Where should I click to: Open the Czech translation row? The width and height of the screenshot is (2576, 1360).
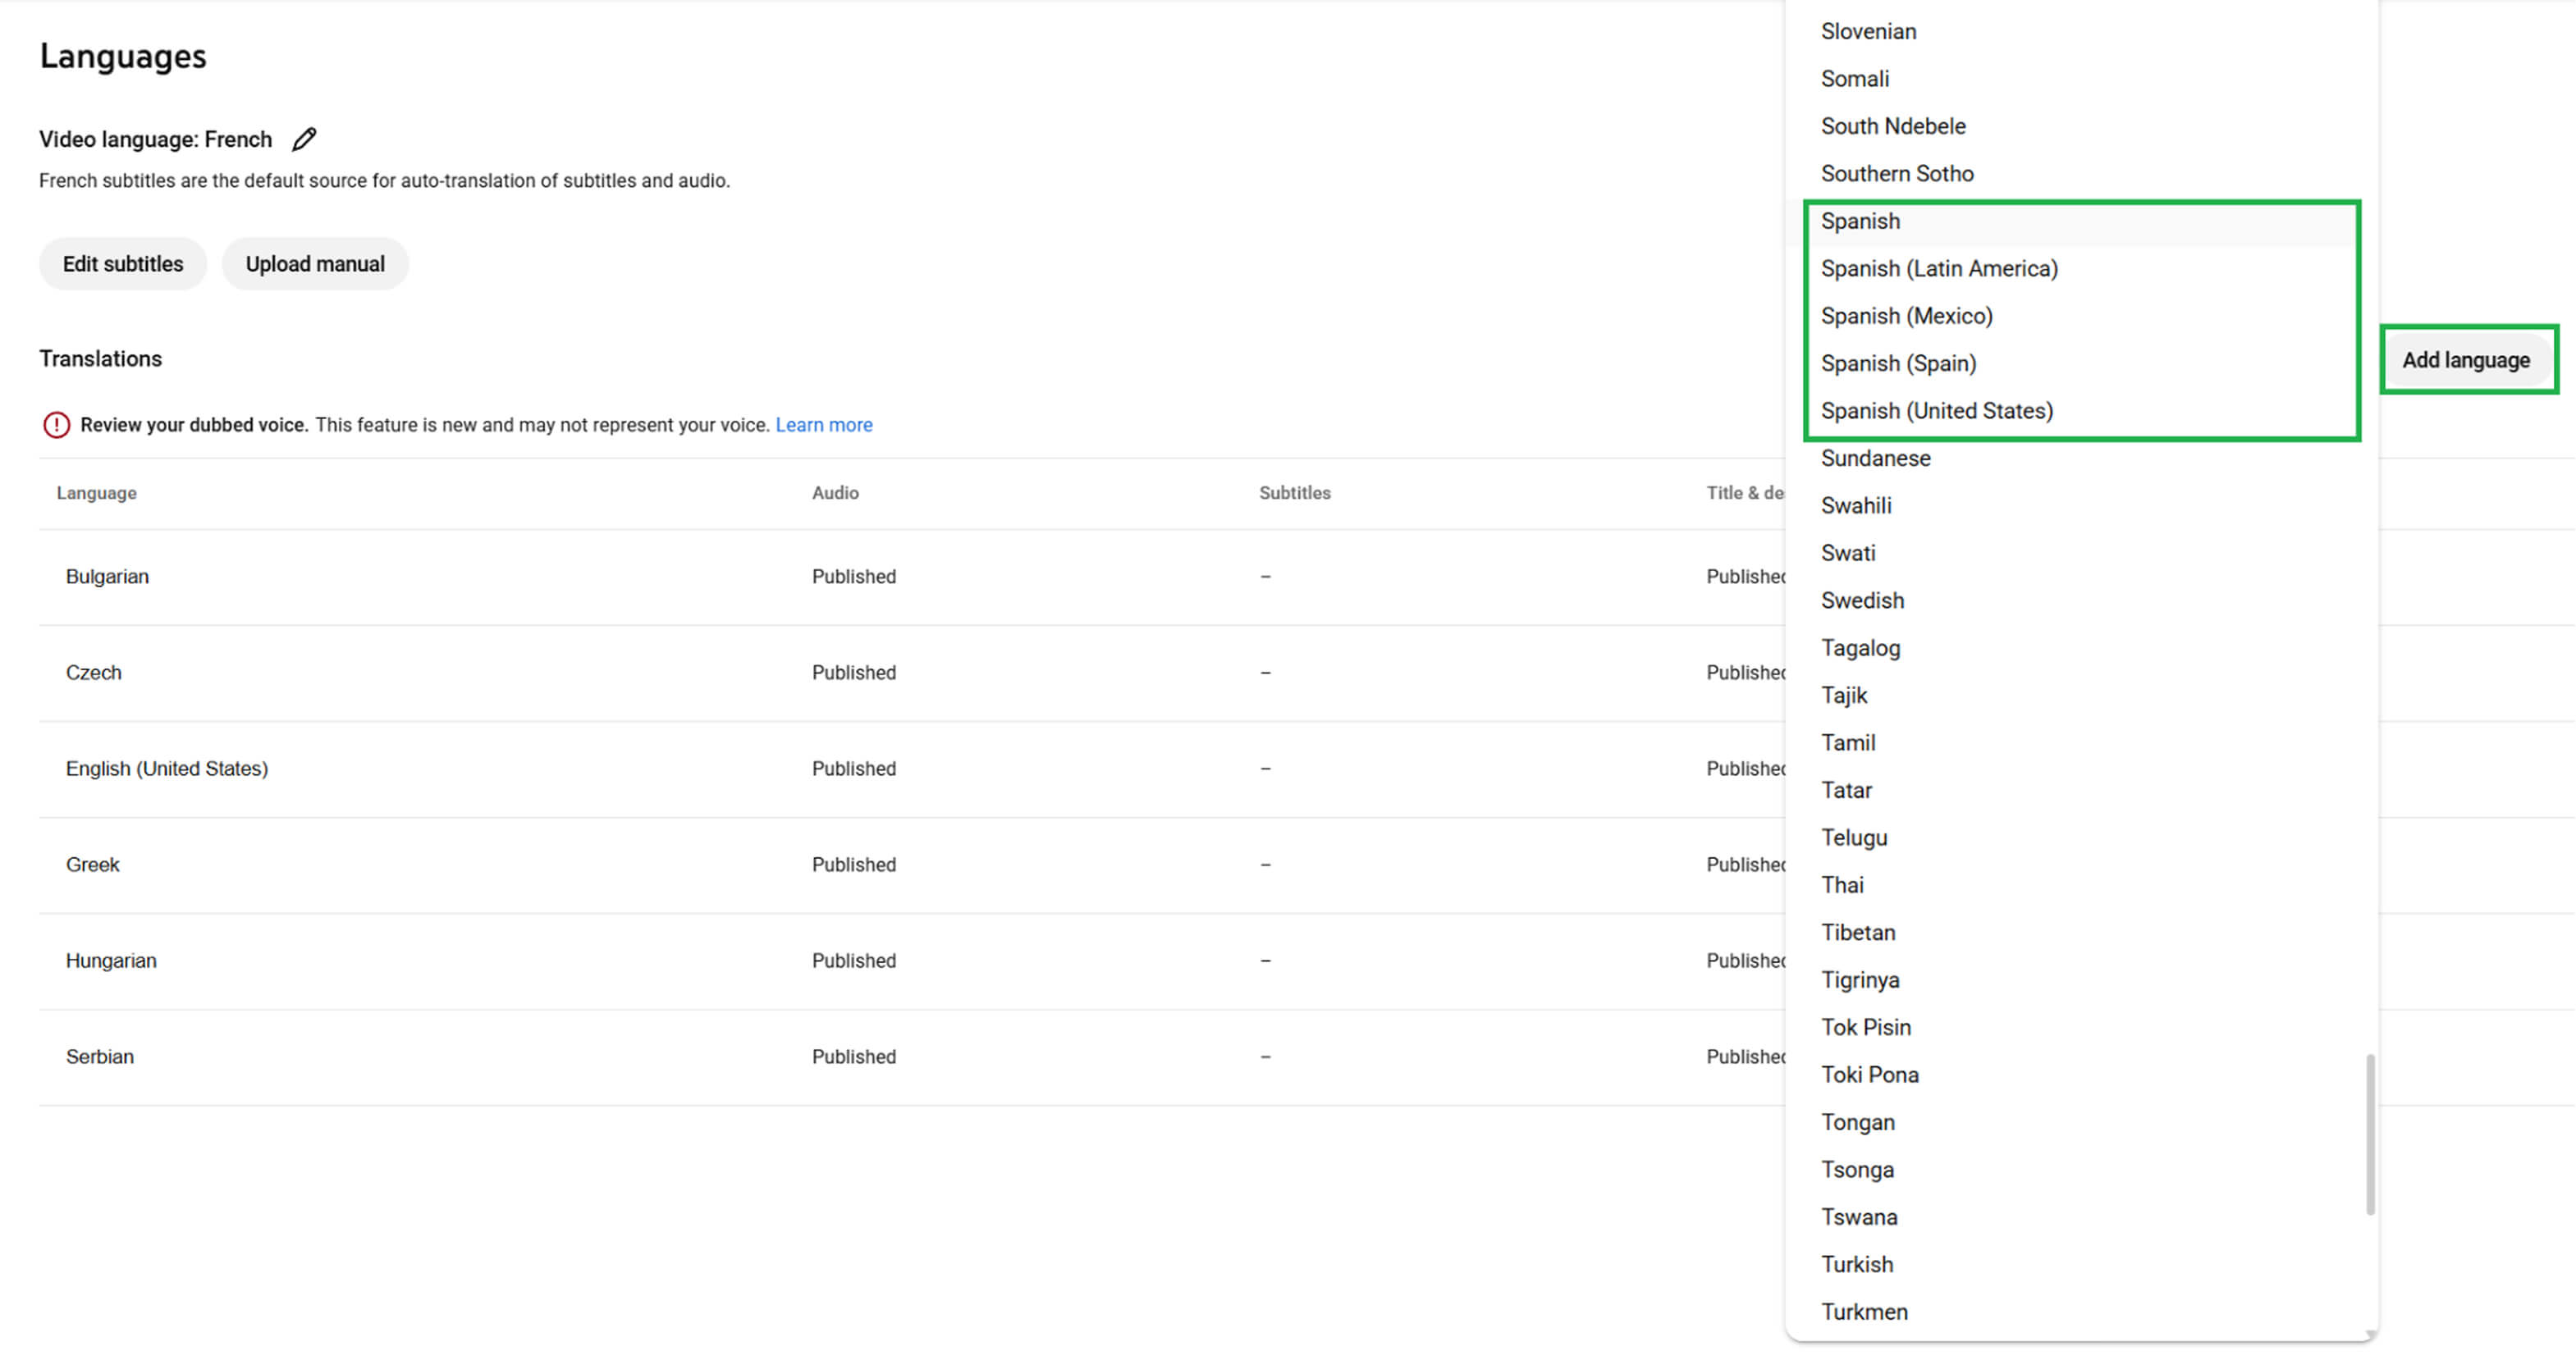pyautogui.click(x=912, y=673)
